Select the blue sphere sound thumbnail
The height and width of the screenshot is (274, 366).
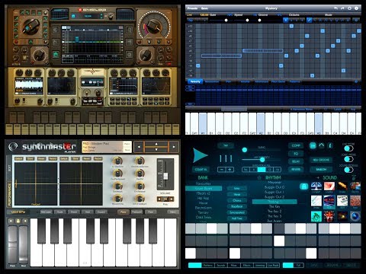[355, 216]
